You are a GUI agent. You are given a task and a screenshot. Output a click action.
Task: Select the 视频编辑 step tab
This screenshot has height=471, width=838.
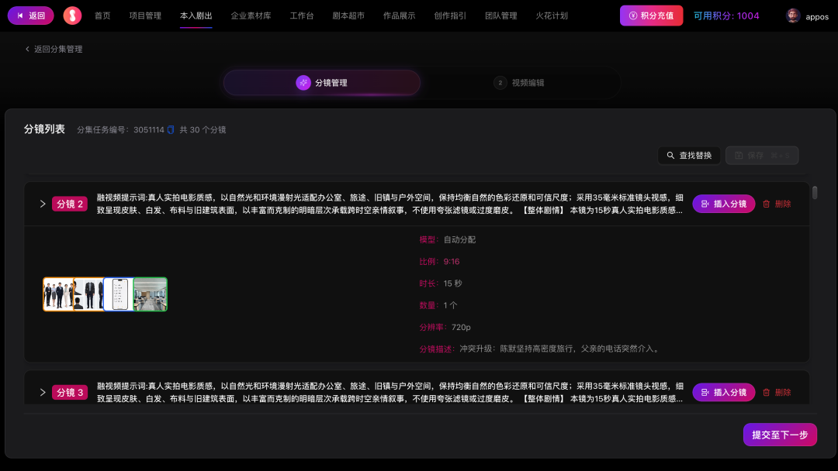click(519, 83)
